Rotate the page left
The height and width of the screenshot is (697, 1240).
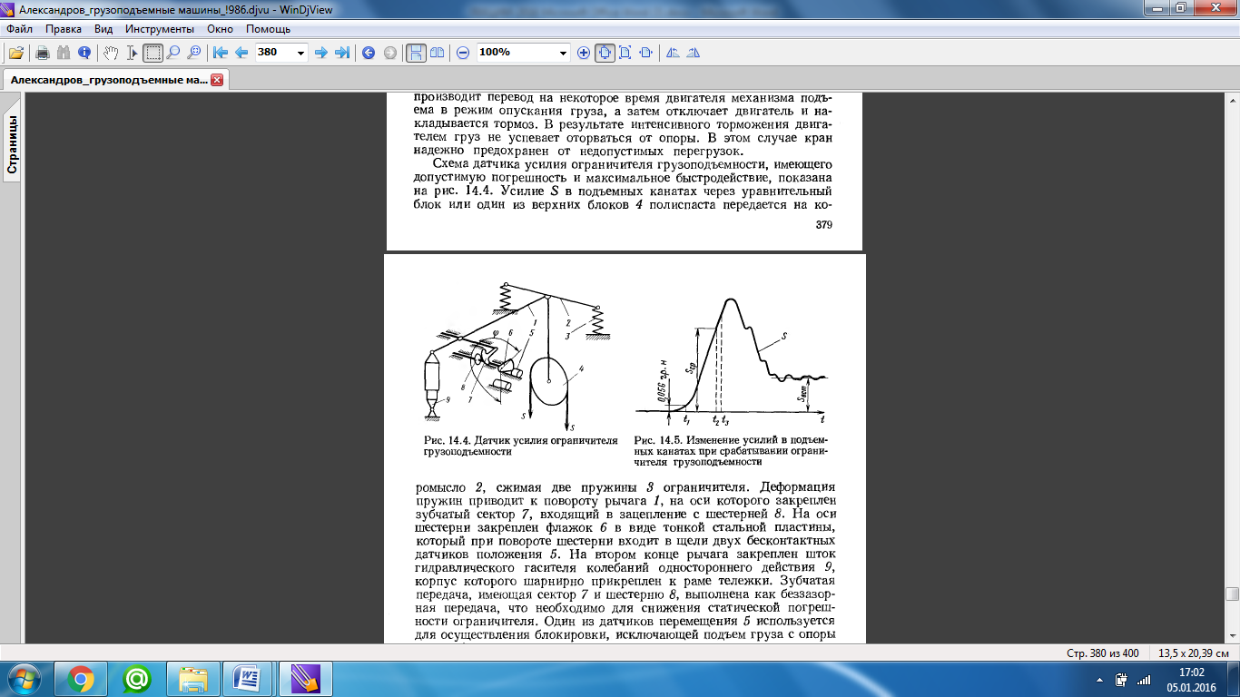[x=673, y=53]
